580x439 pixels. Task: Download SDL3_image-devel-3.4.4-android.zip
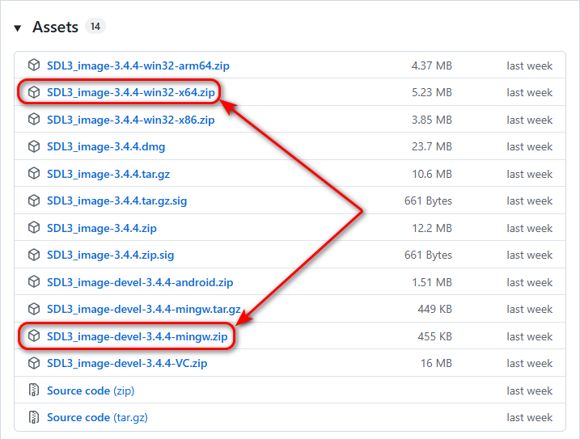(140, 282)
